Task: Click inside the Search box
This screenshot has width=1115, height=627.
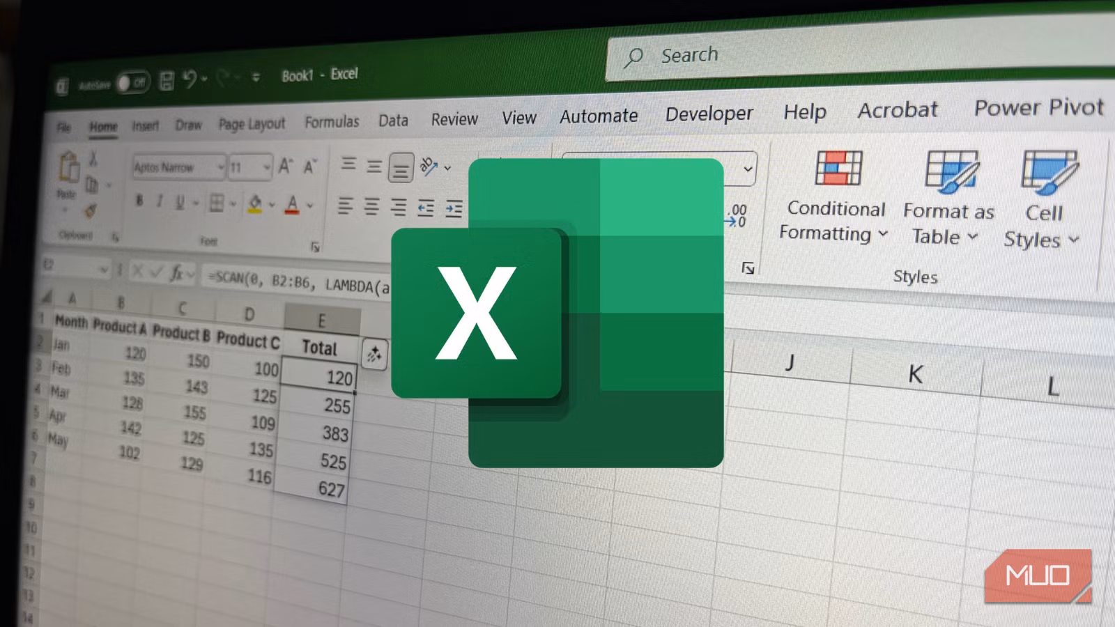Action: click(x=836, y=54)
